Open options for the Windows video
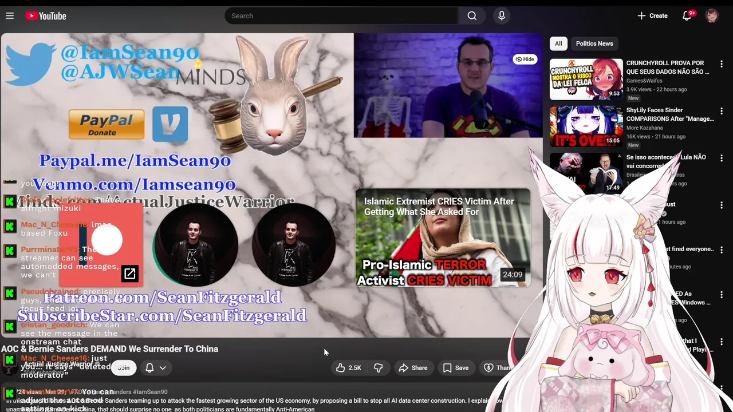Image resolution: width=733 pixels, height=412 pixels. tap(722, 295)
